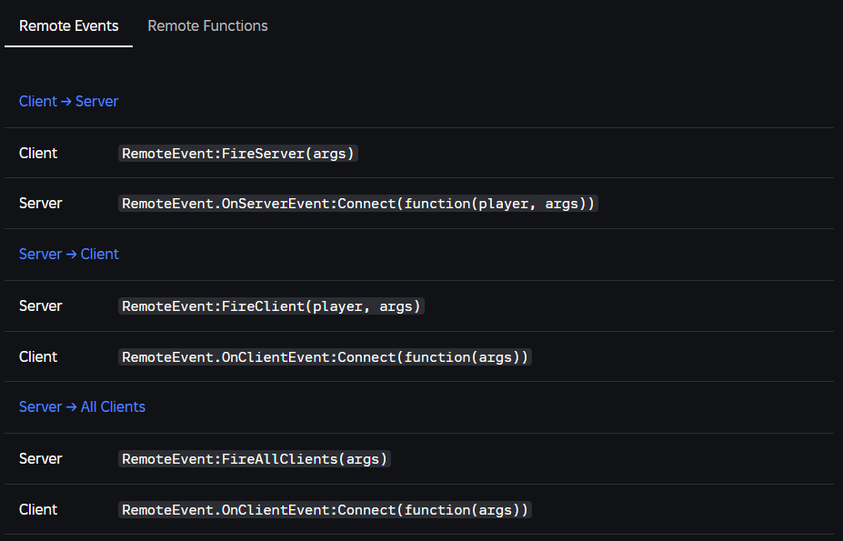Click the arrow in Client → Server heading
The width and height of the screenshot is (843, 541).
[68, 101]
